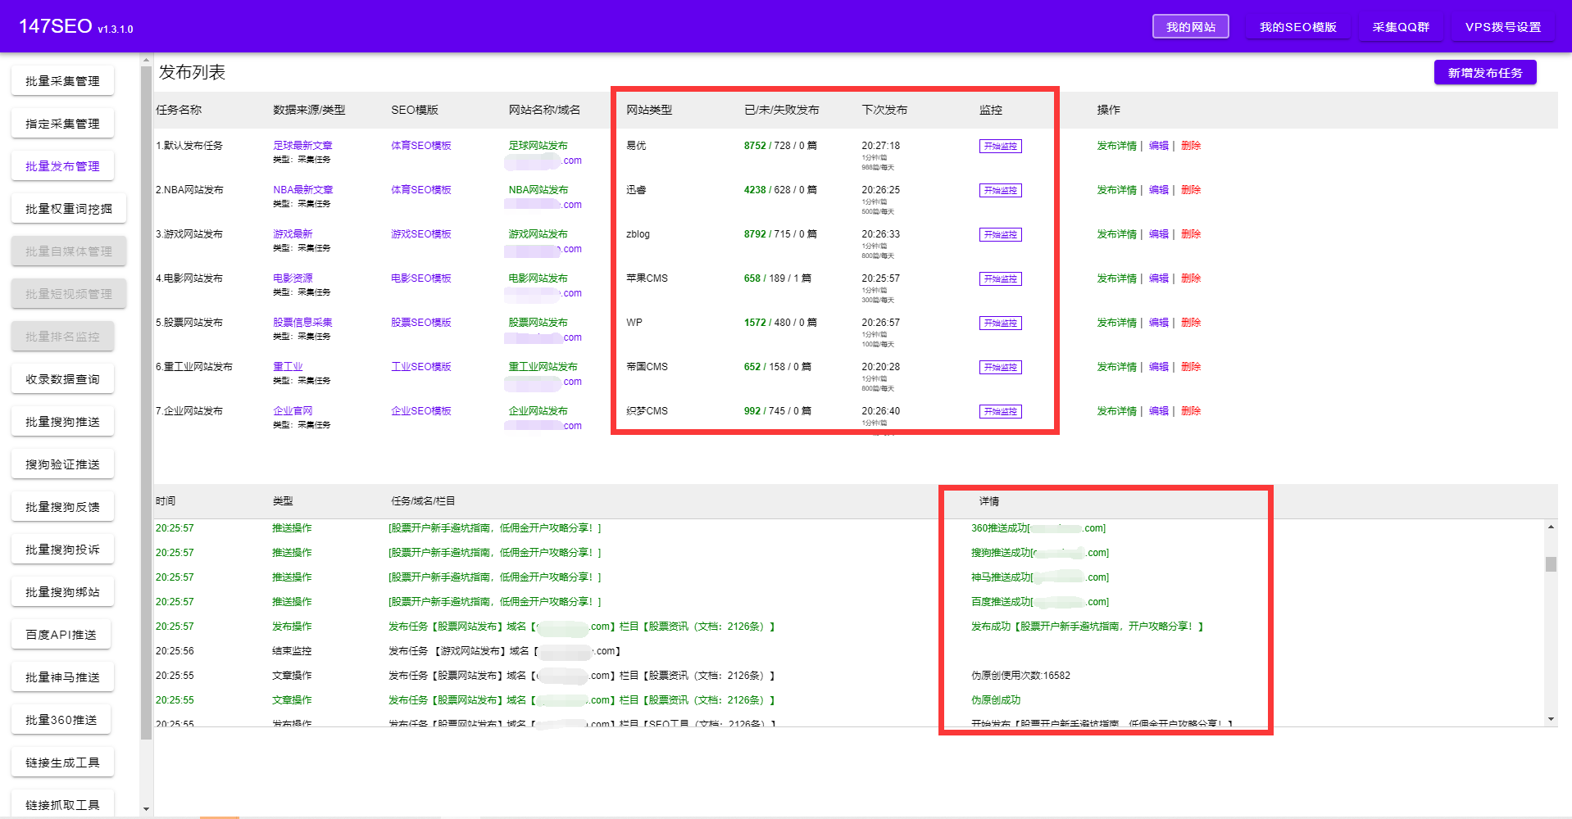Click the log panel scroll-down arrow
The width and height of the screenshot is (1572, 819).
pos(1551,719)
